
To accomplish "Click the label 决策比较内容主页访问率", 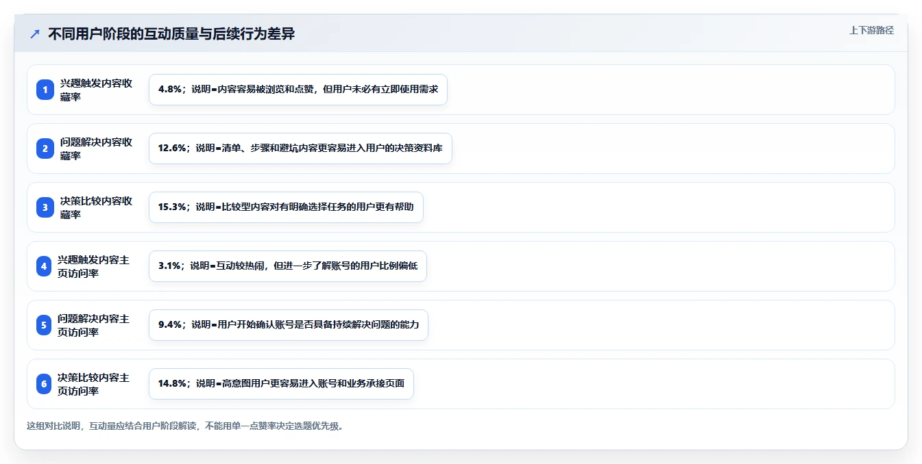I will pos(93,384).
